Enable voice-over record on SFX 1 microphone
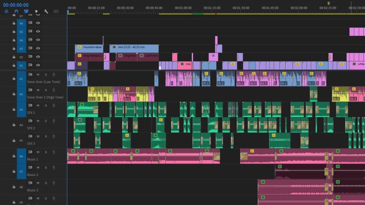 (54, 106)
